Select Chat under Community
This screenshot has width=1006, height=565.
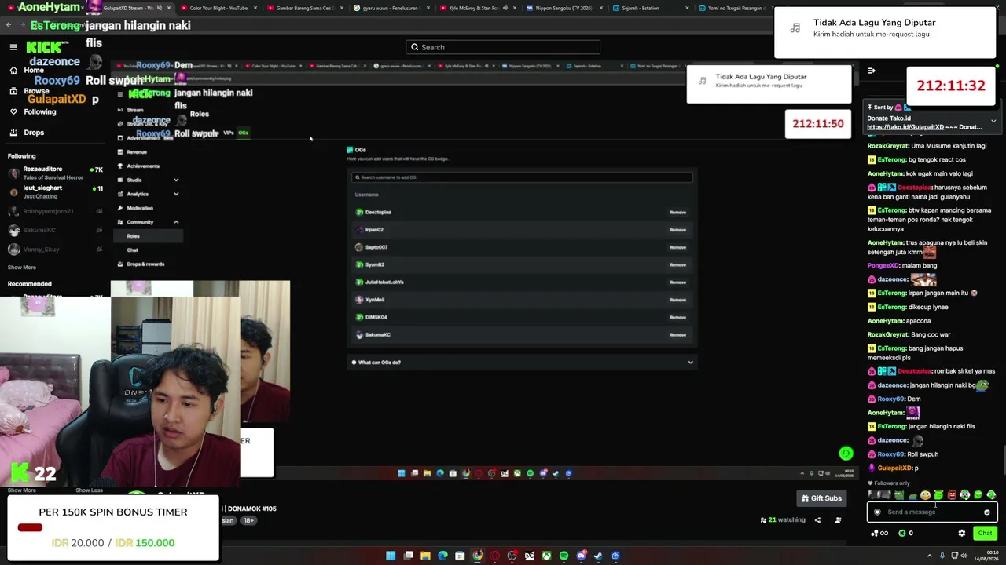click(132, 250)
